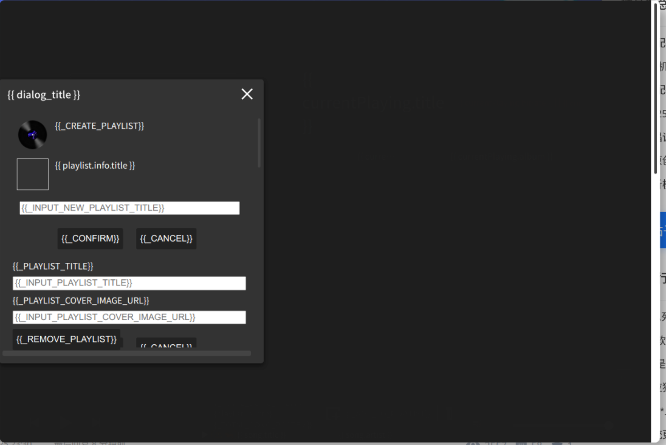Click the {{_PLAYLIST_COVER_IMAGE_URL}} label
Image resolution: width=666 pixels, height=445 pixels.
(81, 301)
